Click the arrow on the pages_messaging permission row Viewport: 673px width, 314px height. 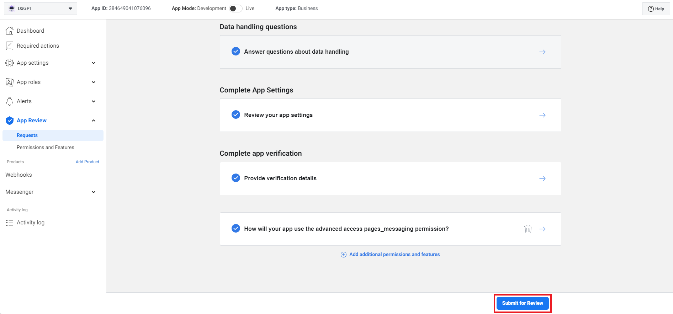coord(542,229)
